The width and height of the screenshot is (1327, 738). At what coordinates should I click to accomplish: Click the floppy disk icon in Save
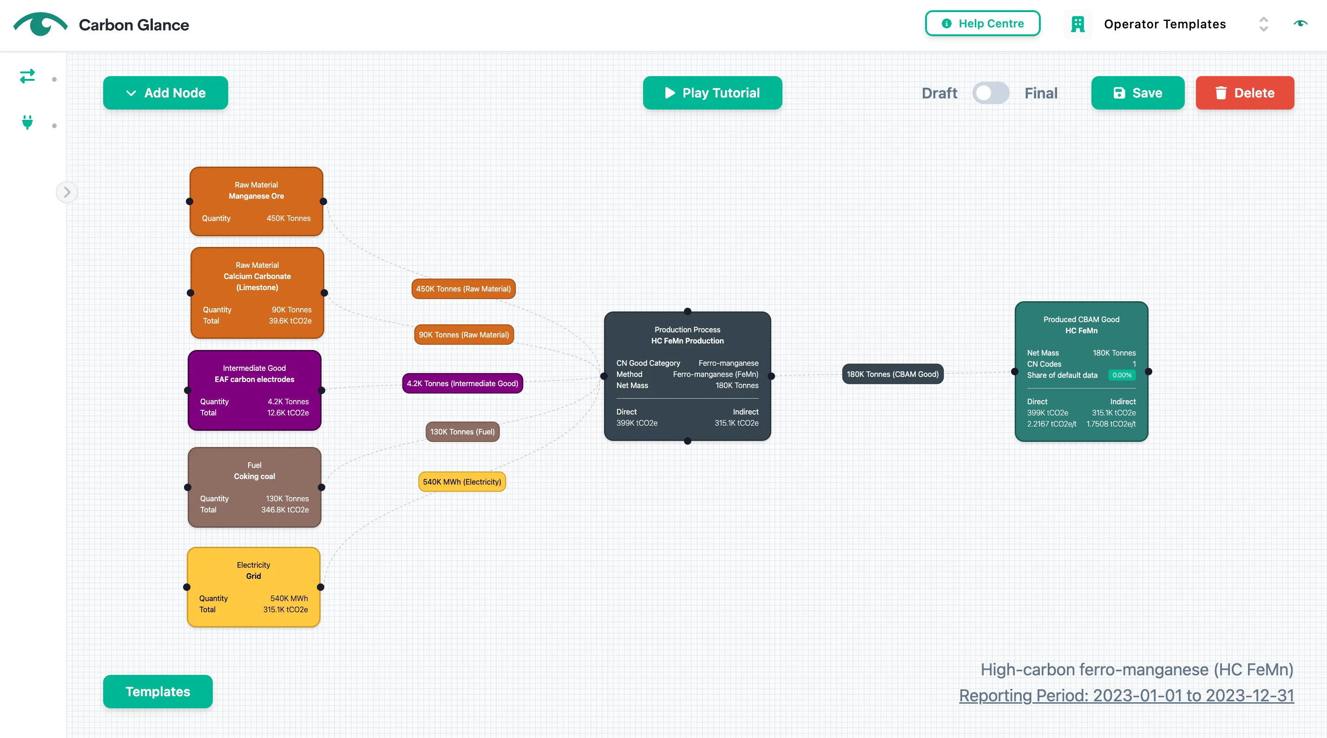pos(1119,93)
